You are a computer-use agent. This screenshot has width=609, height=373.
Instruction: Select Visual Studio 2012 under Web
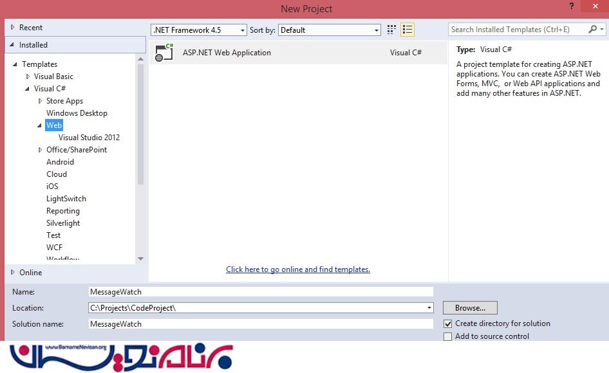click(89, 138)
